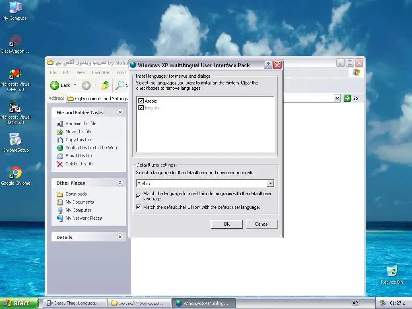Open the DataWagon desktop shortcut
This screenshot has height=309, width=412.
[x=15, y=44]
